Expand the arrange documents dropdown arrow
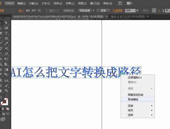170x129 pixels. (132, 3)
